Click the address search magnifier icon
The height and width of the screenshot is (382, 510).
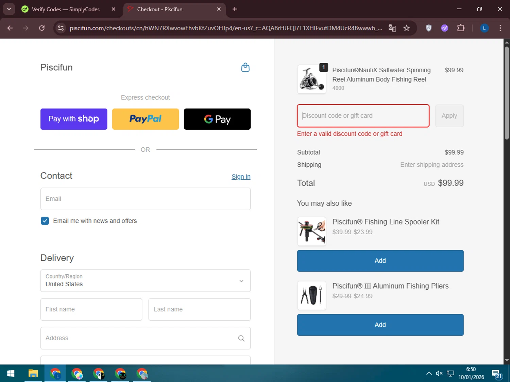pyautogui.click(x=241, y=338)
